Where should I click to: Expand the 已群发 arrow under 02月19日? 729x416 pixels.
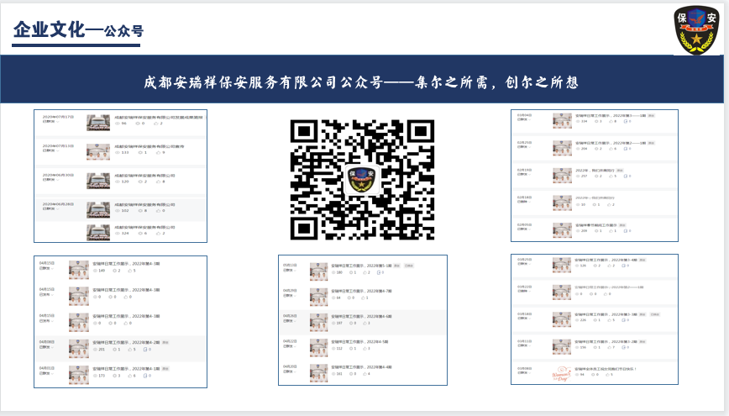coord(530,175)
